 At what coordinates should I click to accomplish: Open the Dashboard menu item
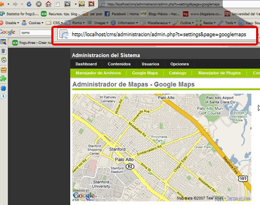(86, 64)
